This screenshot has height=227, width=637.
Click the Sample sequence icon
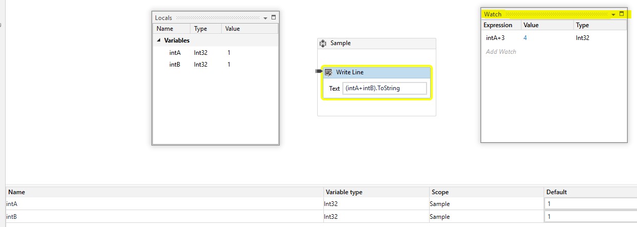(x=323, y=44)
